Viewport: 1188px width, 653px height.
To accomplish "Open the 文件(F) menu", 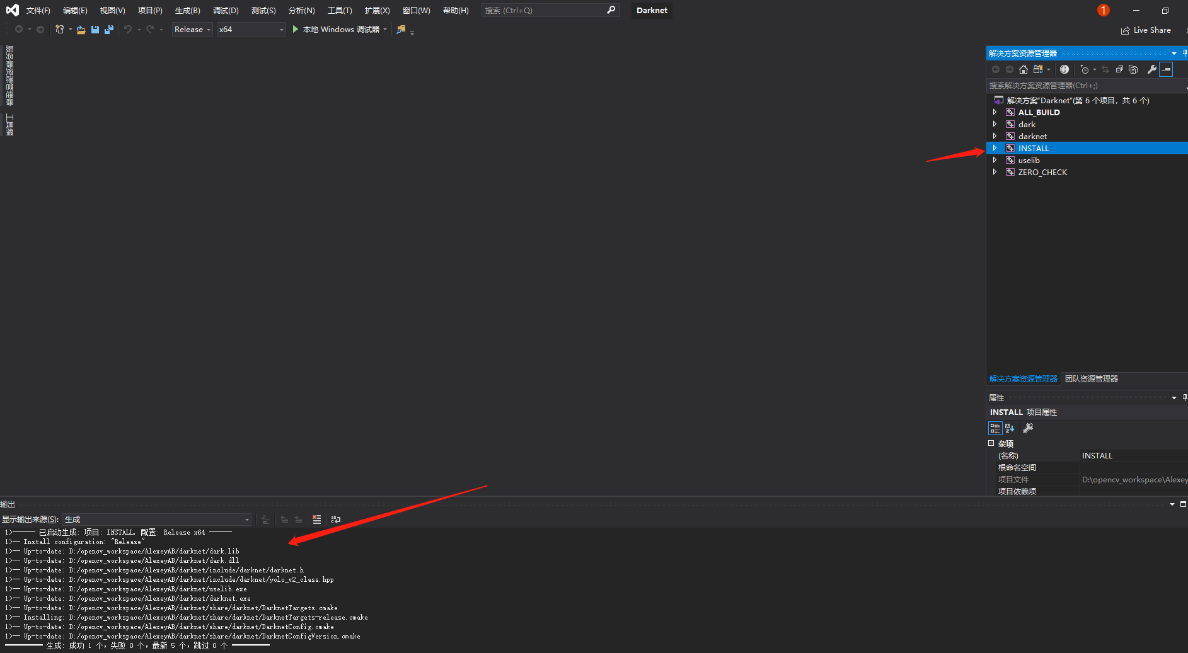I will pyautogui.click(x=38, y=11).
